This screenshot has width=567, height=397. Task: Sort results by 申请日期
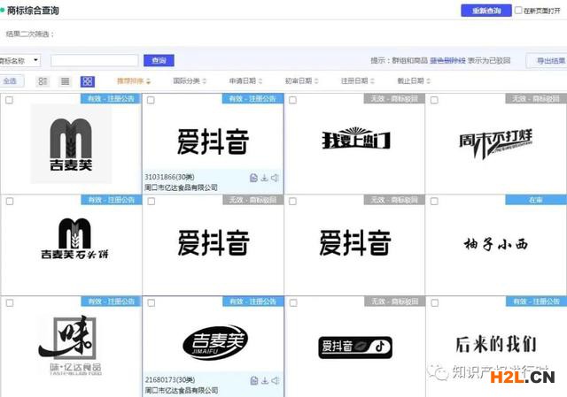pos(246,80)
